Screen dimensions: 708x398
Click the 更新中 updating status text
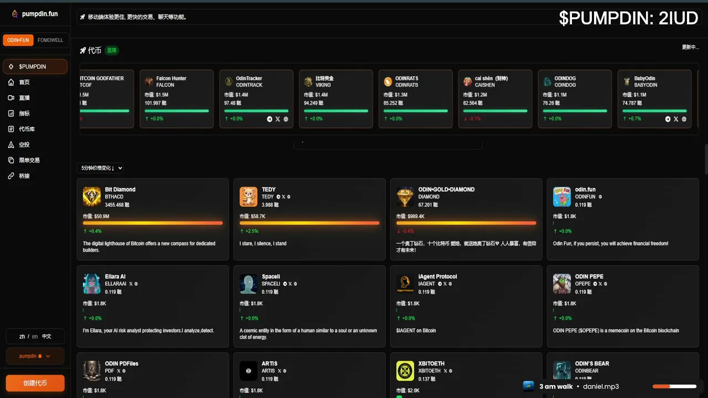tap(690, 47)
